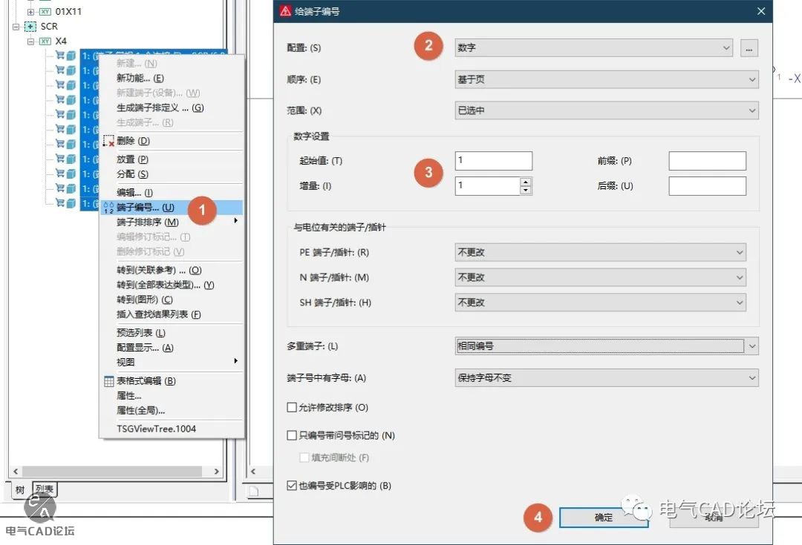Open the 顺序 dropdown showing 基于页
This screenshot has height=545, width=802.
point(606,79)
